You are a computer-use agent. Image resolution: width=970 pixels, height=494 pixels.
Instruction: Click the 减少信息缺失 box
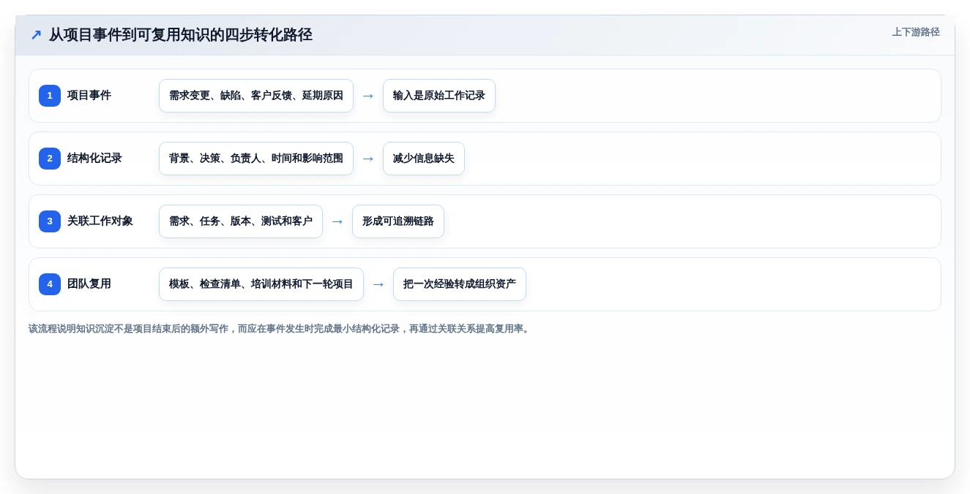tap(424, 159)
